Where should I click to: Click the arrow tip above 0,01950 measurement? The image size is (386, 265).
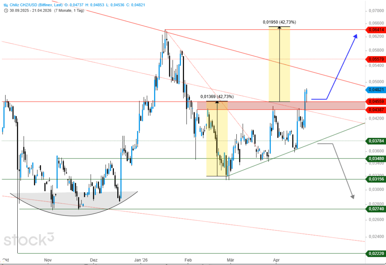pos(279,27)
